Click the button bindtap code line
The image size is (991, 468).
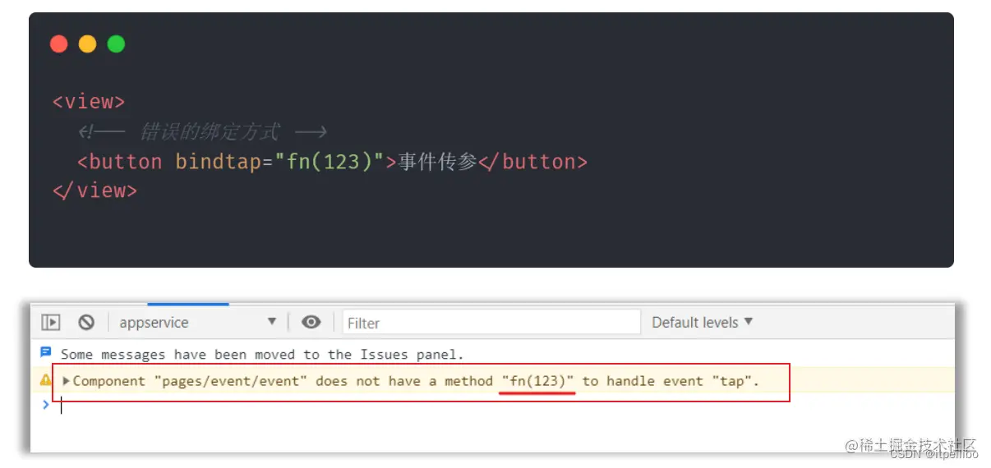[x=333, y=162]
